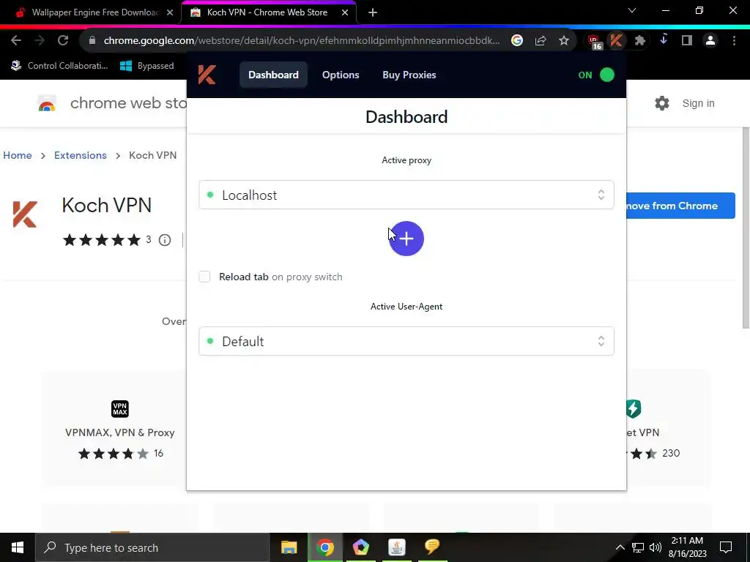Add a new proxy with plus button

[406, 239]
